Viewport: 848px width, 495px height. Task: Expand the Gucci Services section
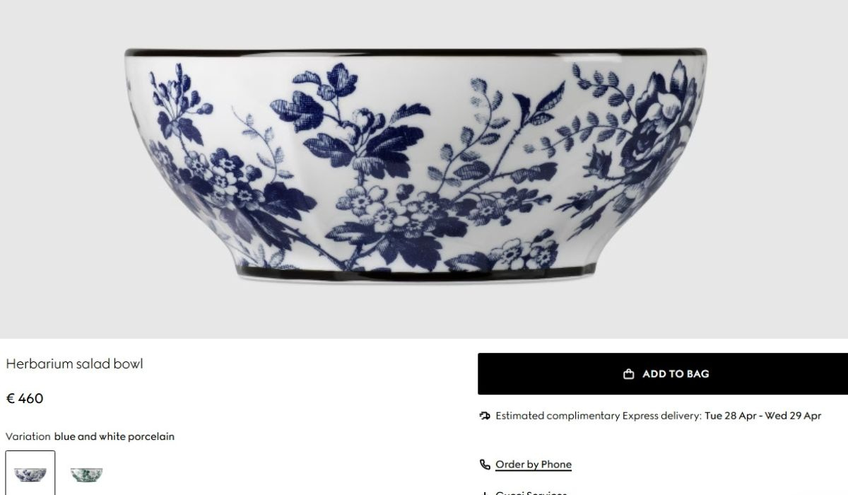click(531, 493)
